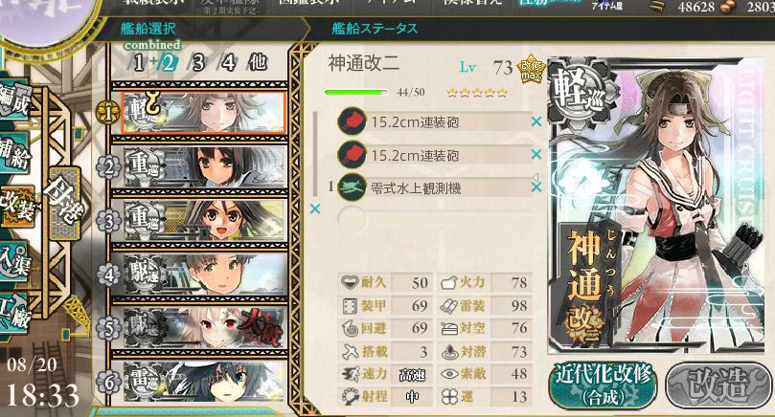The width and height of the screenshot is (775, 417).
Task: Click the 改造 remodel button
Action: [718, 385]
